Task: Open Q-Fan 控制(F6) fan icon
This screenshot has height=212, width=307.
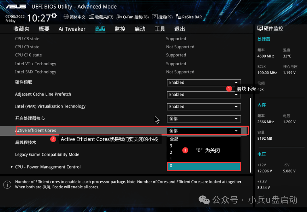Action: click(x=119, y=17)
